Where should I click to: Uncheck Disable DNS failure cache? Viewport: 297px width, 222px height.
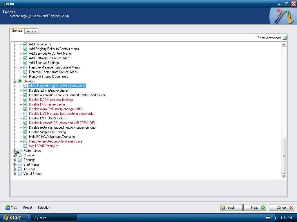pyautogui.click(x=25, y=104)
